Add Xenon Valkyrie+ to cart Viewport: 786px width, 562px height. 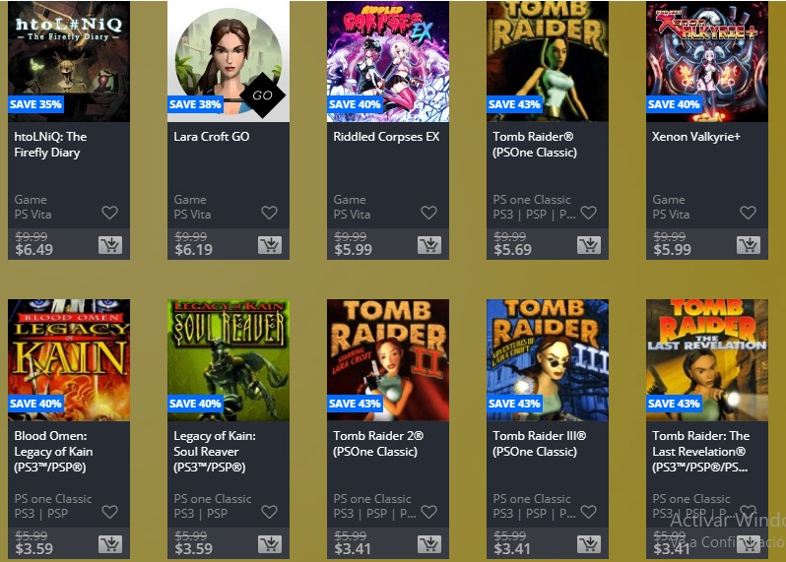click(748, 245)
